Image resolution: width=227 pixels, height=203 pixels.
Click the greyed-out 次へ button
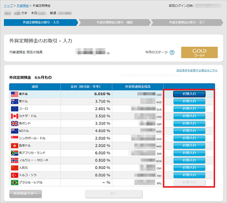[113, 194]
